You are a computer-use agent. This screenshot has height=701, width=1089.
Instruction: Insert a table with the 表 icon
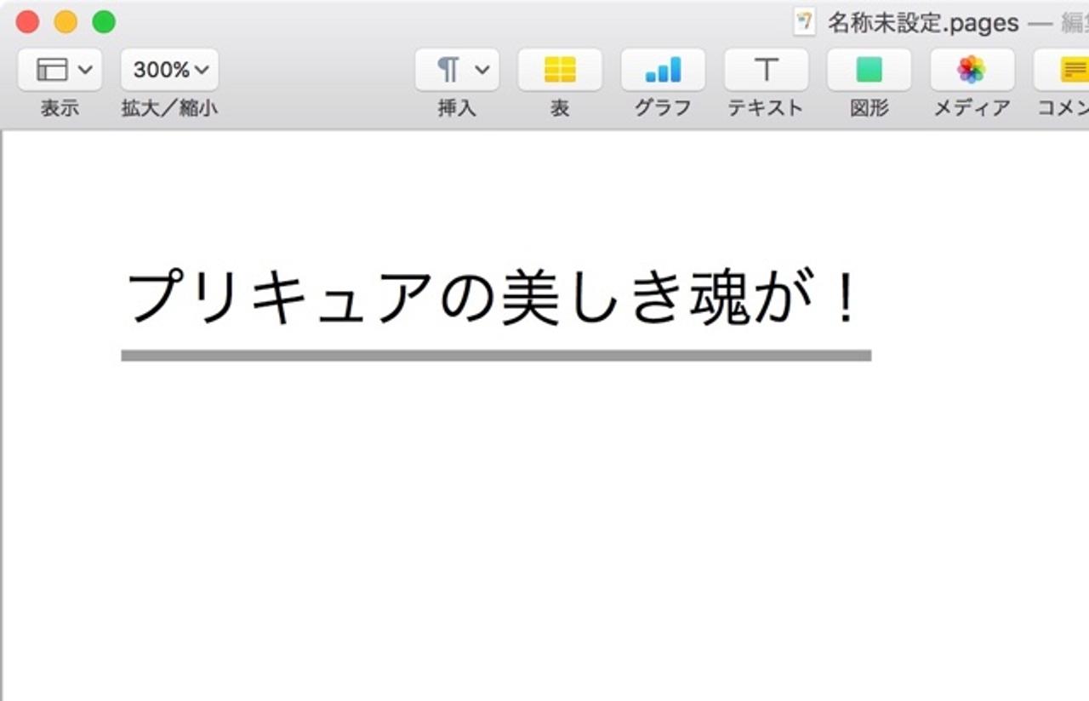[560, 70]
